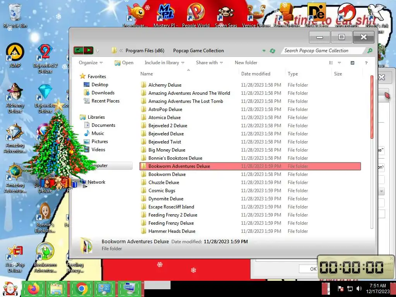Open the Organize dropdown menu
This screenshot has height=297, width=396.
pos(90,63)
